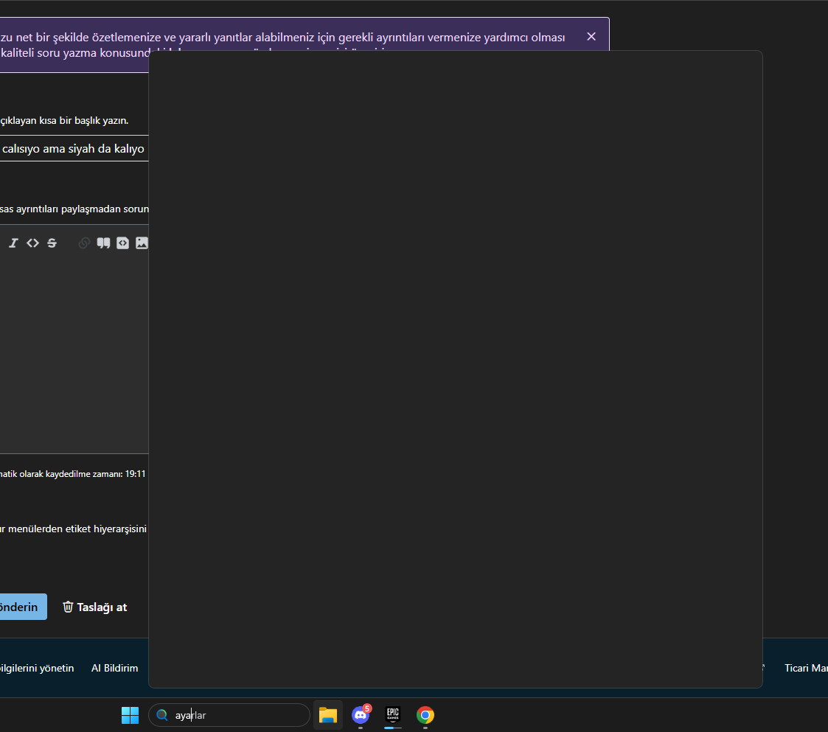
Task: Click the hint text ending in başlık yazın
Action: tap(64, 120)
